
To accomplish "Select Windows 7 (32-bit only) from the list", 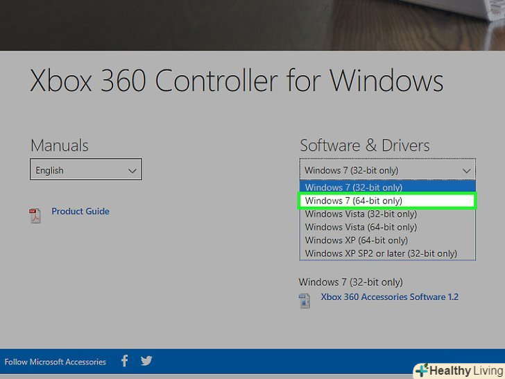I will (388, 187).
